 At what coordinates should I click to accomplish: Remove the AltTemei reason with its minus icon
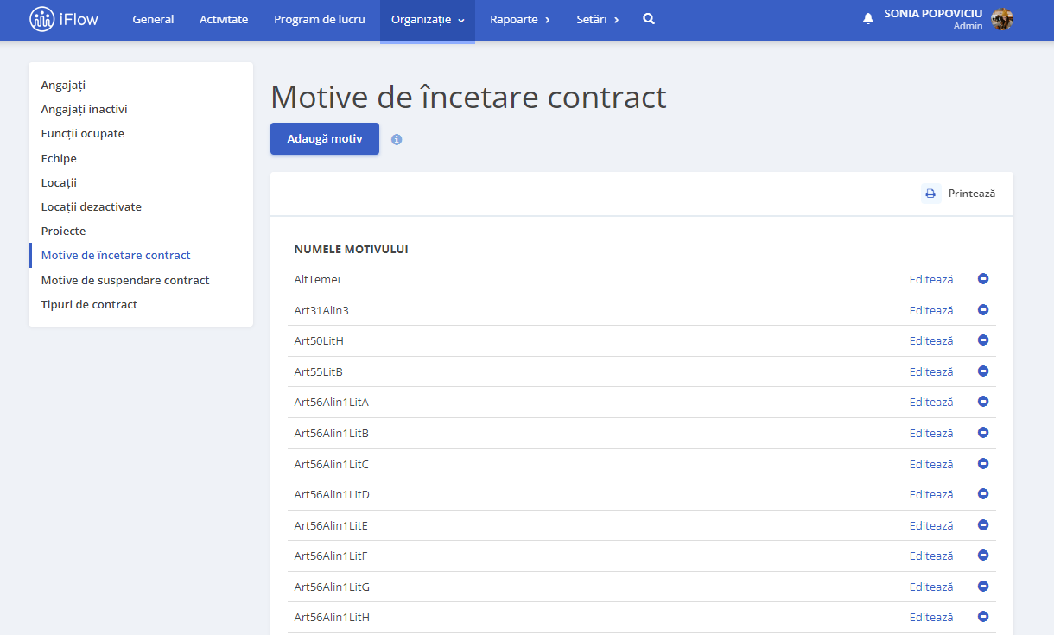click(983, 279)
